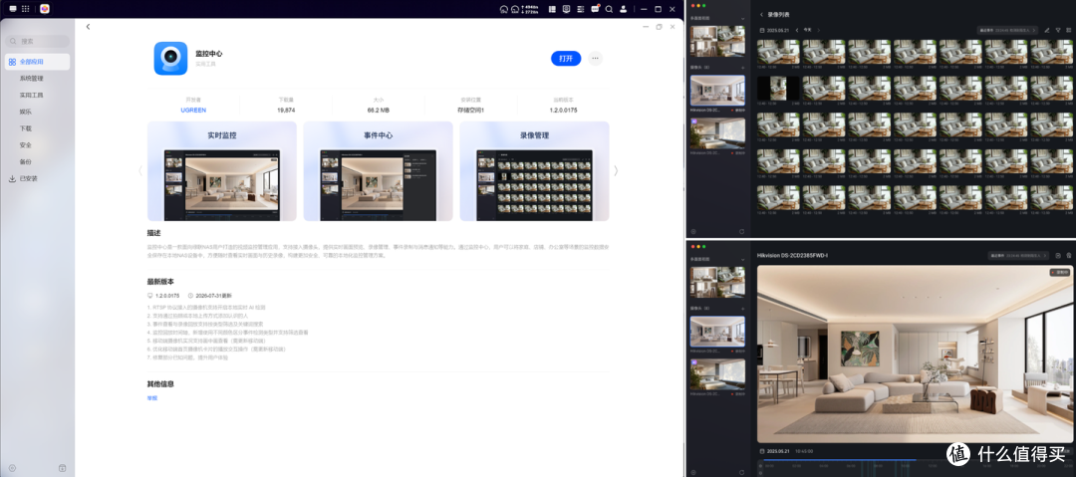1076x477 pixels.
Task: Select 全部应用 in the sidebar
Action: click(x=38, y=62)
